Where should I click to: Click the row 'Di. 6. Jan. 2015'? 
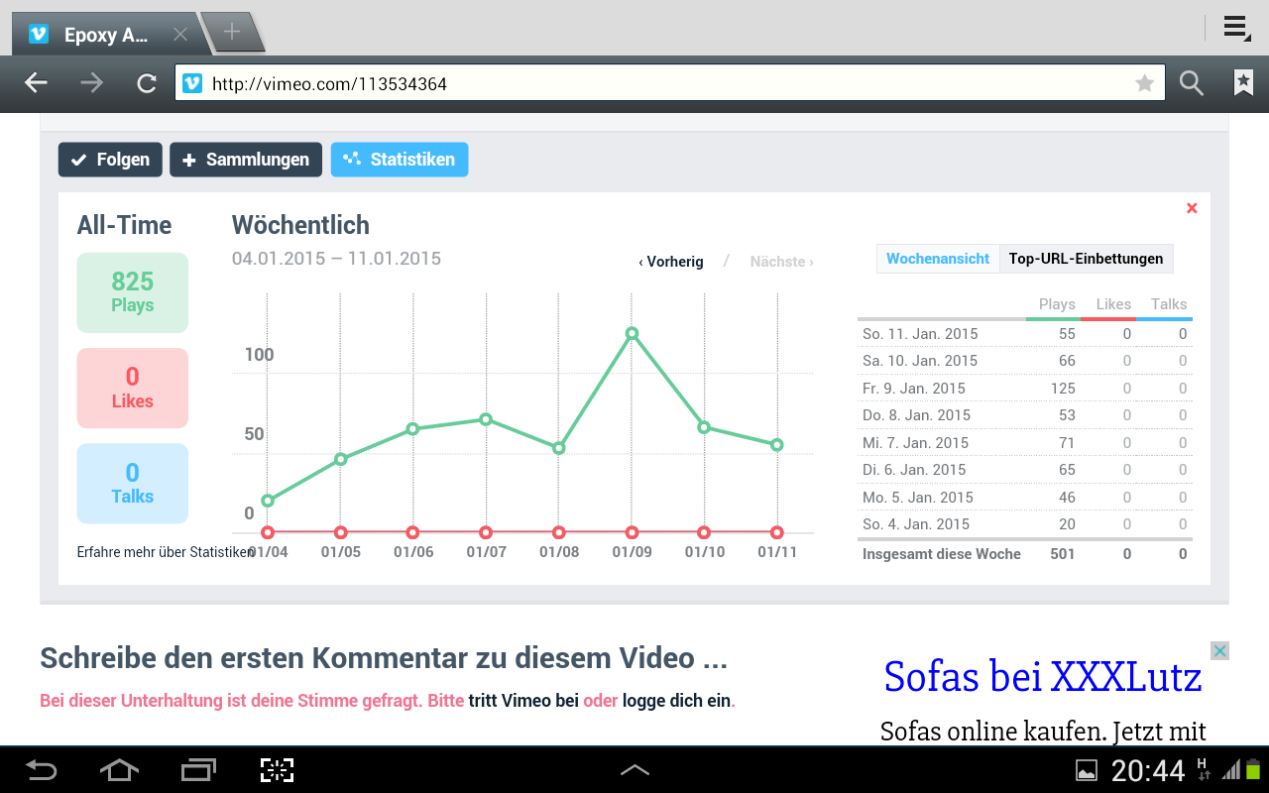point(1025,470)
